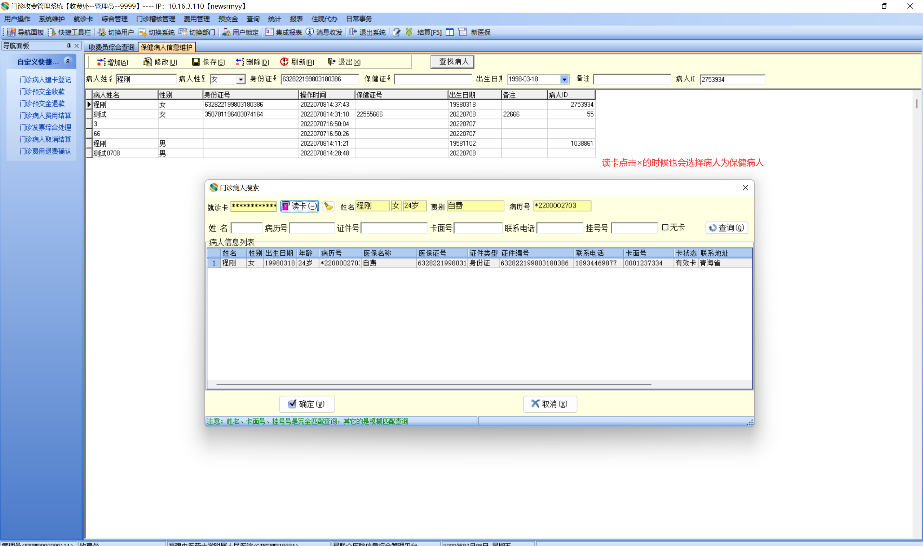
Task: Open 集成报表 integrated reports icon
Action: pos(269,32)
